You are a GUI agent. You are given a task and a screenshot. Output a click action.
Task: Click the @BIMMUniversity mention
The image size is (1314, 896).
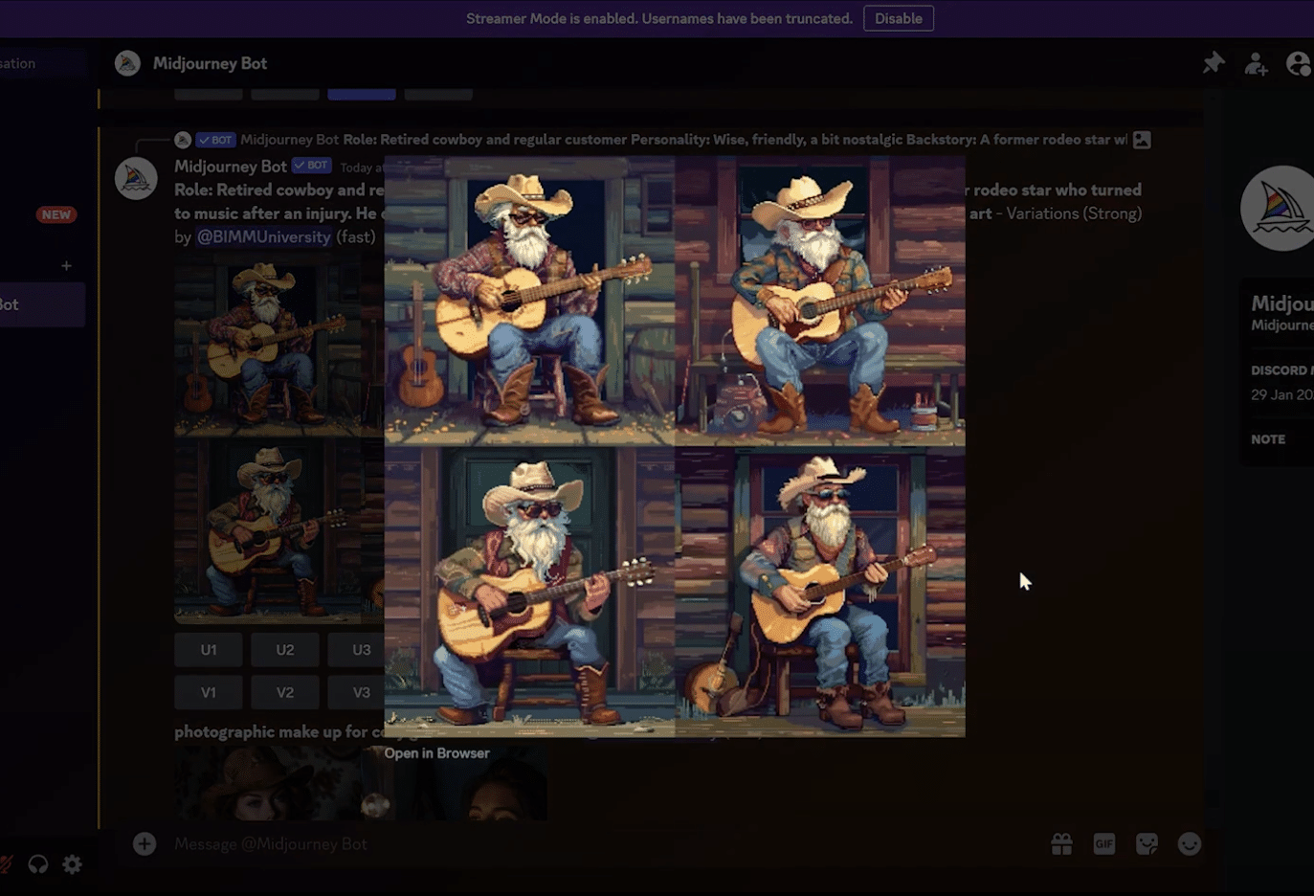(263, 236)
